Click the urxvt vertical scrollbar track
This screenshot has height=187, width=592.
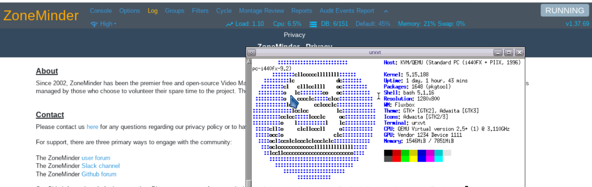249,122
